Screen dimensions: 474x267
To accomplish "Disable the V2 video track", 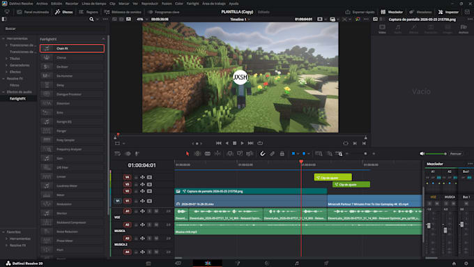I will [149, 191].
